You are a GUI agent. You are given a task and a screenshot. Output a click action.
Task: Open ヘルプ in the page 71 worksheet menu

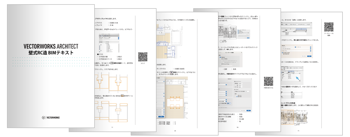coord(308,24)
